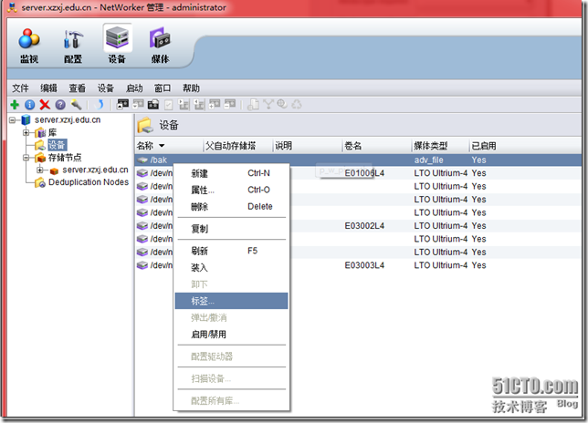Image resolution: width=588 pixels, height=423 pixels.
Task: Open the 查看 menu
Action: (78, 88)
